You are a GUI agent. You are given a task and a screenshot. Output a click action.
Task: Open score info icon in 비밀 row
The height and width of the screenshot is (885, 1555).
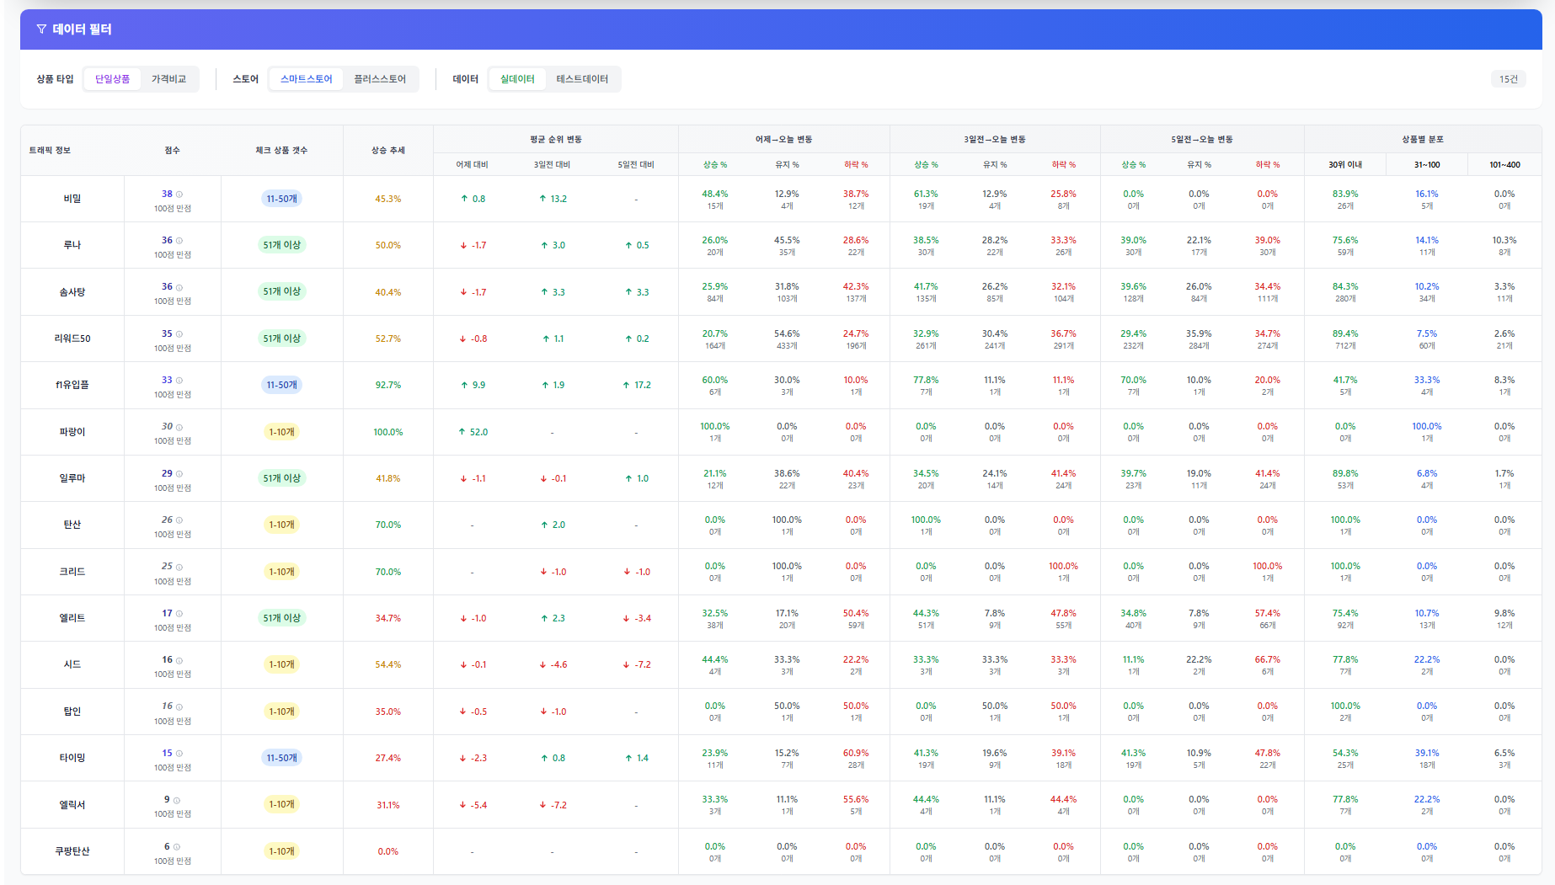coord(179,195)
